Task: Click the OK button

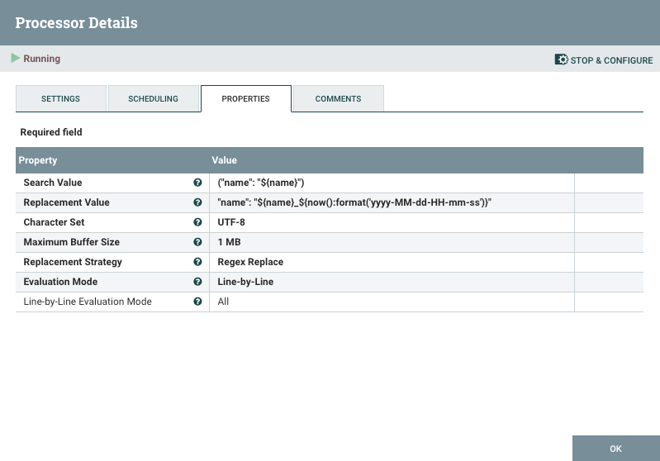Action: pos(615,449)
